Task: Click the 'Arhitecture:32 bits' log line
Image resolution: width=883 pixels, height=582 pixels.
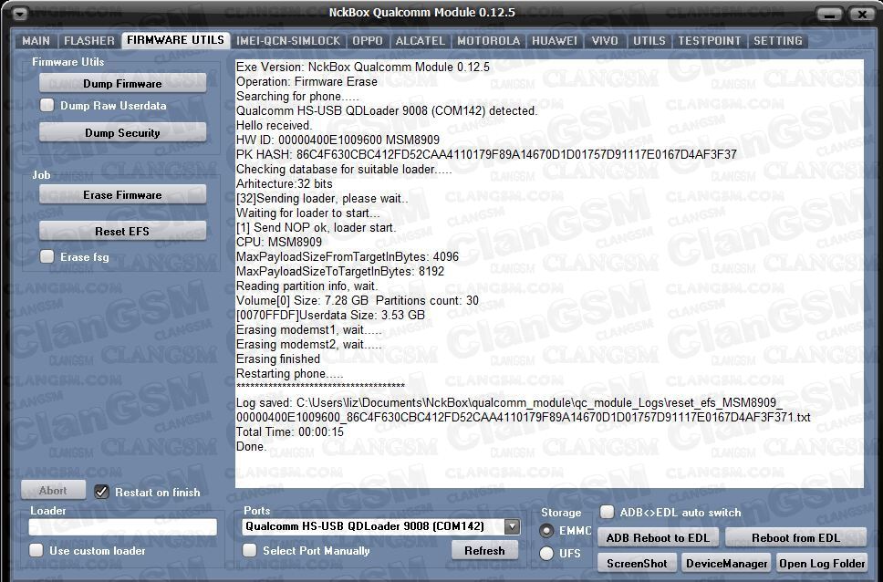Action: click(285, 183)
